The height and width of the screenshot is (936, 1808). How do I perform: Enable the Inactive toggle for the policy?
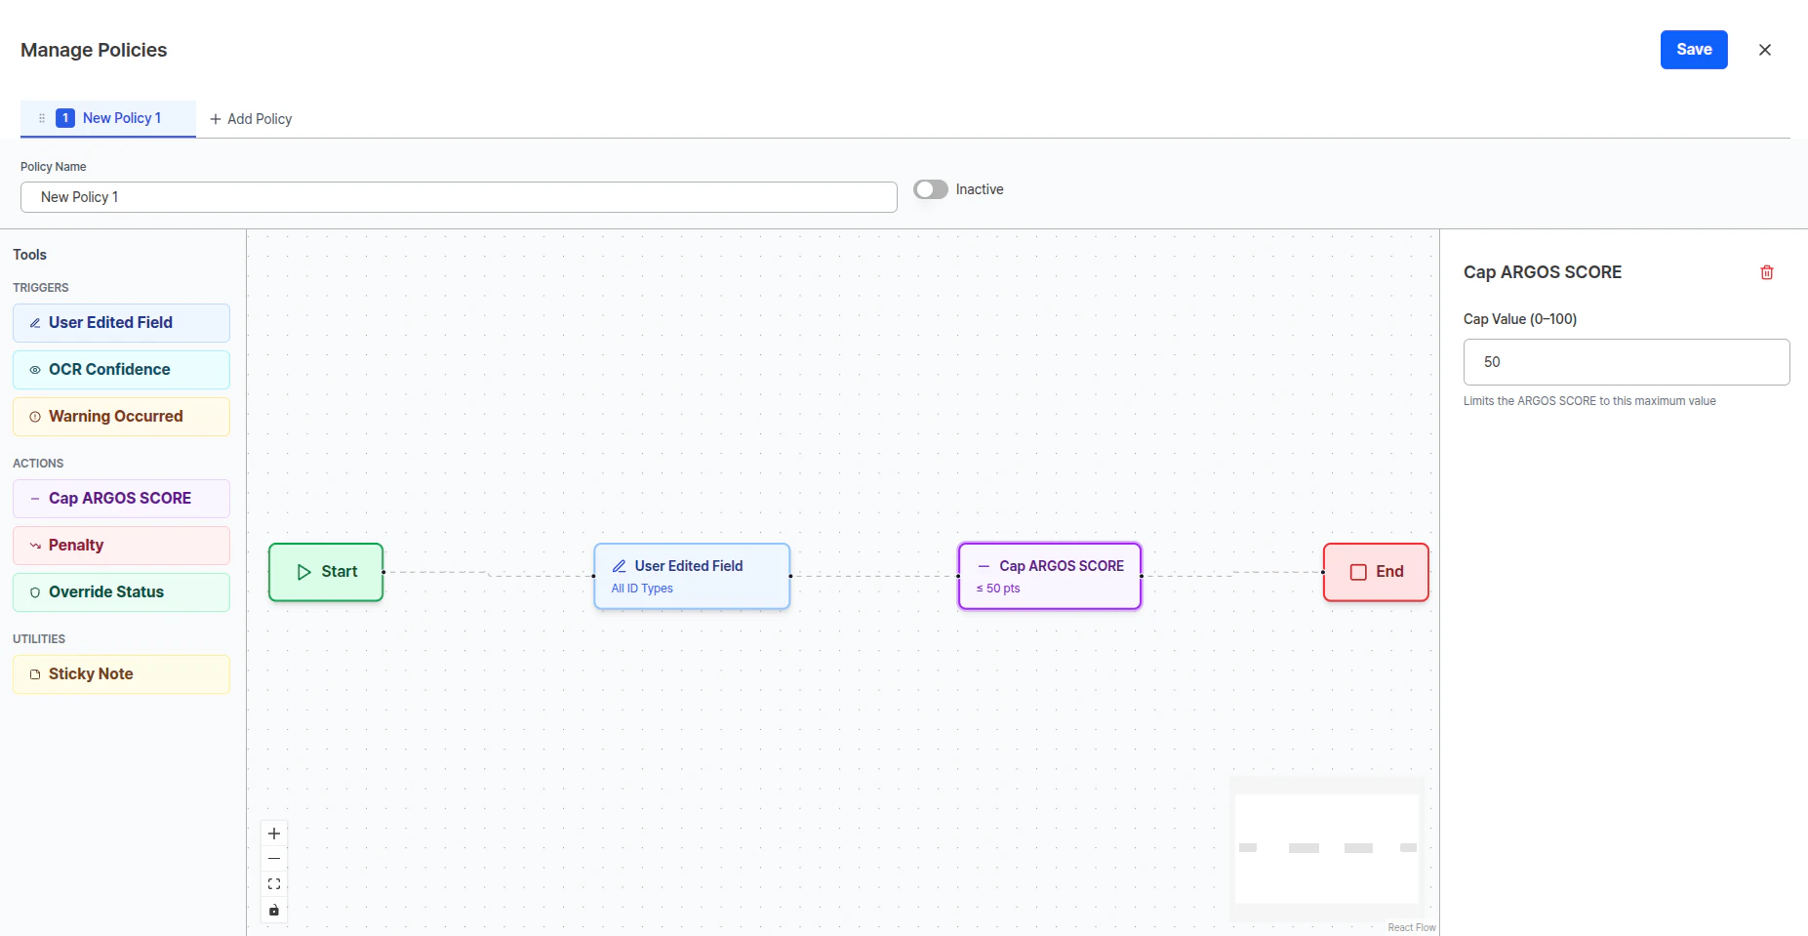pos(930,189)
